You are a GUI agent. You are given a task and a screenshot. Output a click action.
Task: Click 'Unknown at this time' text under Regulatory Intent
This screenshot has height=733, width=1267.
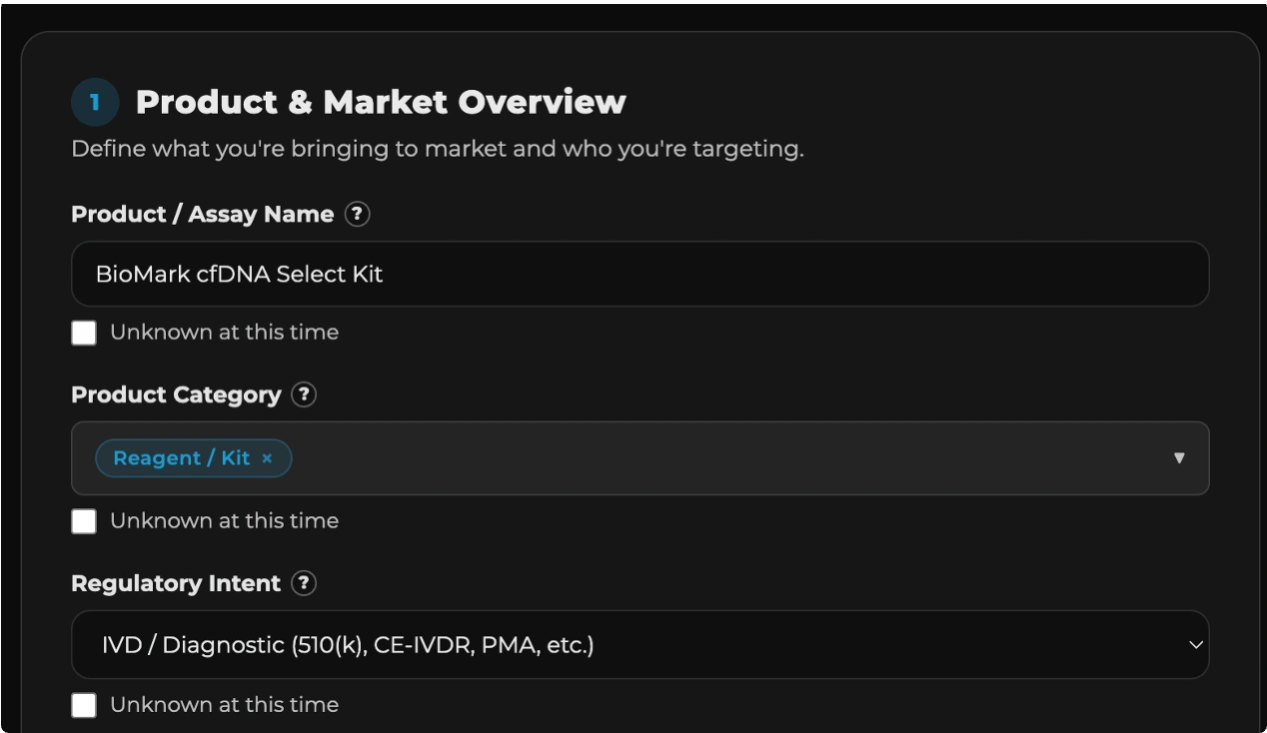(224, 705)
